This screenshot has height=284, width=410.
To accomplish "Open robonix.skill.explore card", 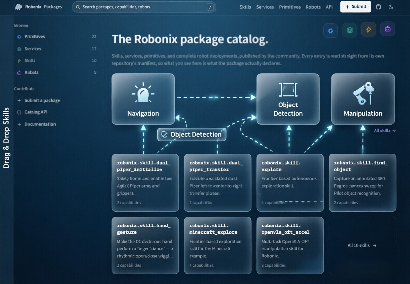I will [290, 183].
